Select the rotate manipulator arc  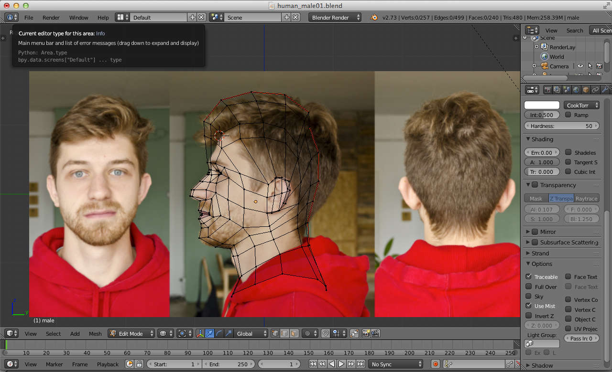click(219, 333)
